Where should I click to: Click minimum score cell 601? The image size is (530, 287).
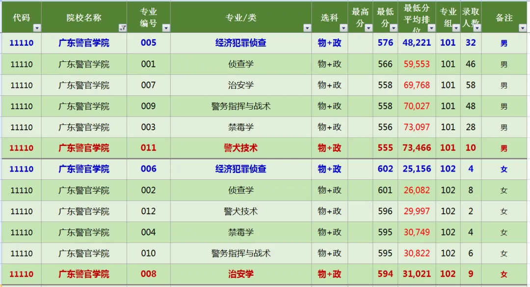pyautogui.click(x=385, y=190)
